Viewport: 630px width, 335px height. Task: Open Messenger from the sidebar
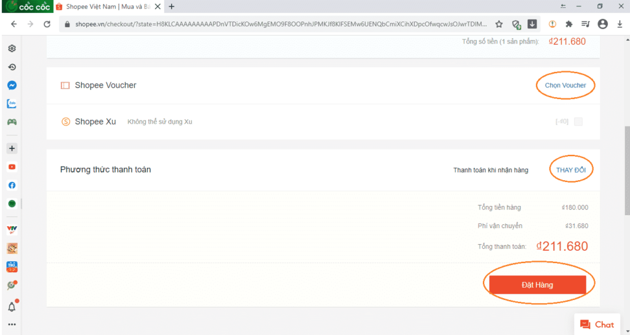[12, 85]
